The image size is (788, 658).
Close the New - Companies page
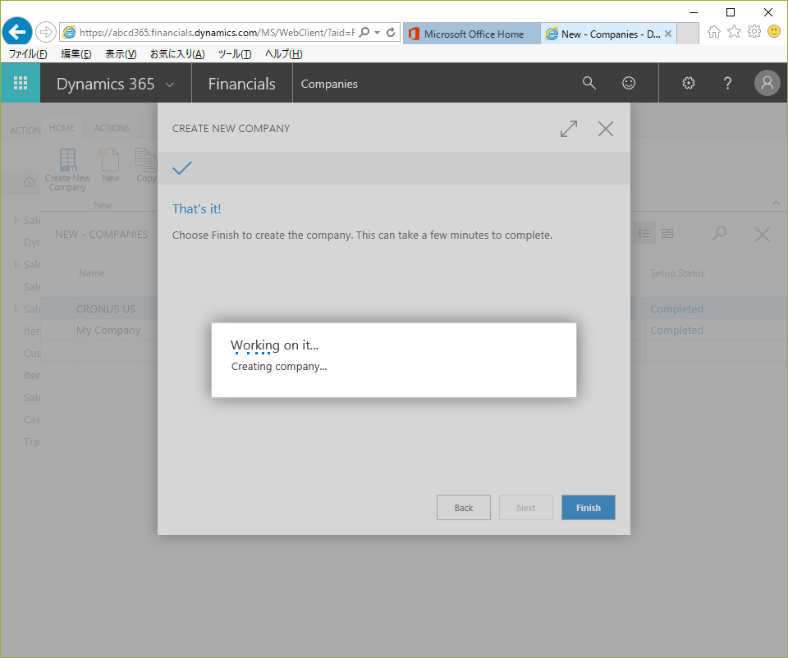(762, 234)
